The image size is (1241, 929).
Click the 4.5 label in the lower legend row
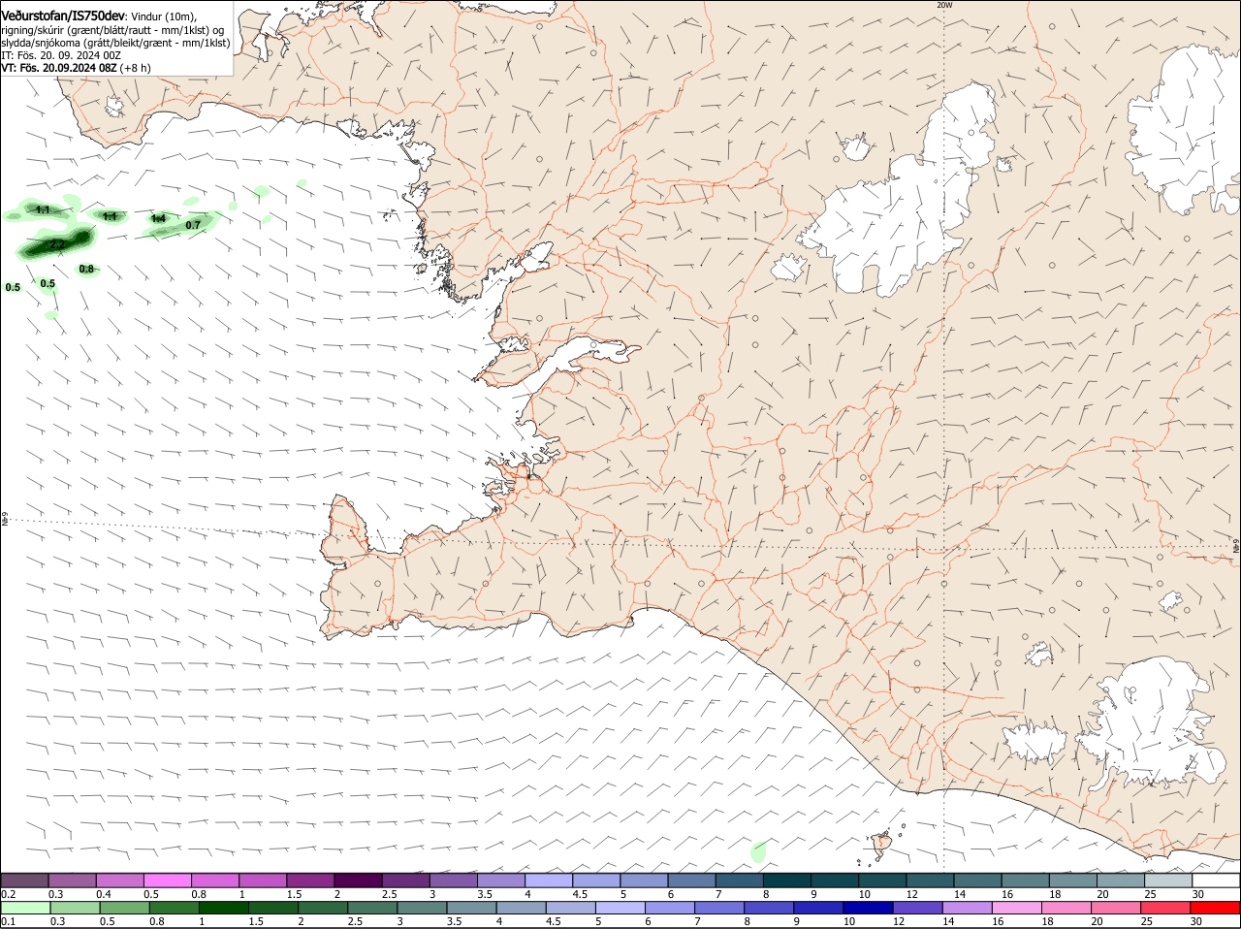click(553, 921)
